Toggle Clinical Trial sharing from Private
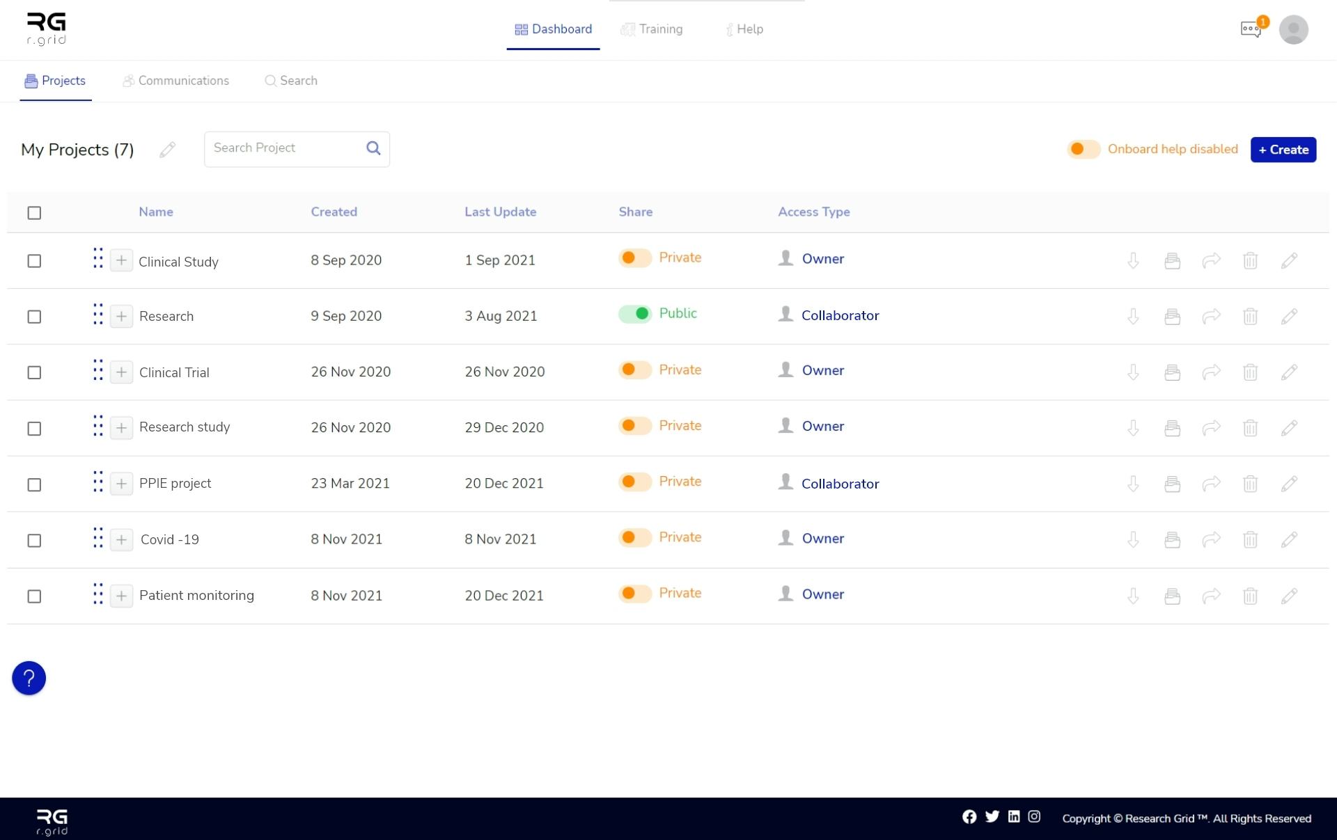 click(x=634, y=370)
